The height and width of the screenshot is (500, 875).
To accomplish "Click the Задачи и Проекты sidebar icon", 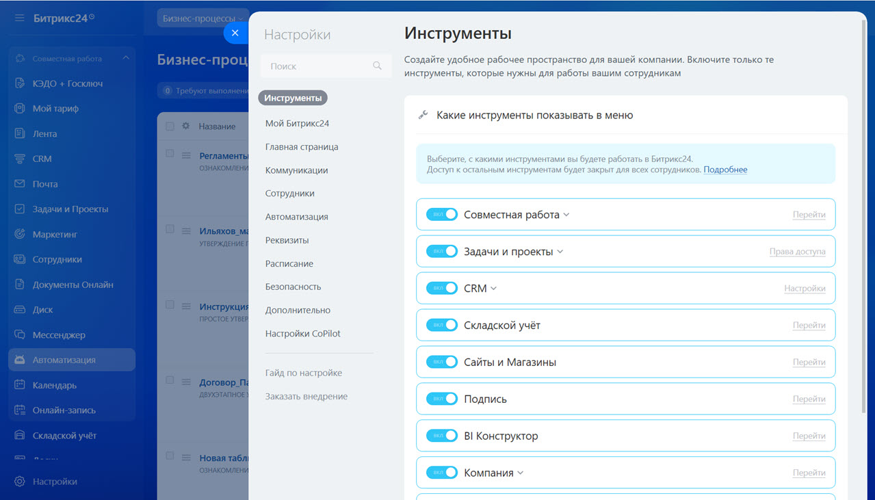I will [x=20, y=209].
